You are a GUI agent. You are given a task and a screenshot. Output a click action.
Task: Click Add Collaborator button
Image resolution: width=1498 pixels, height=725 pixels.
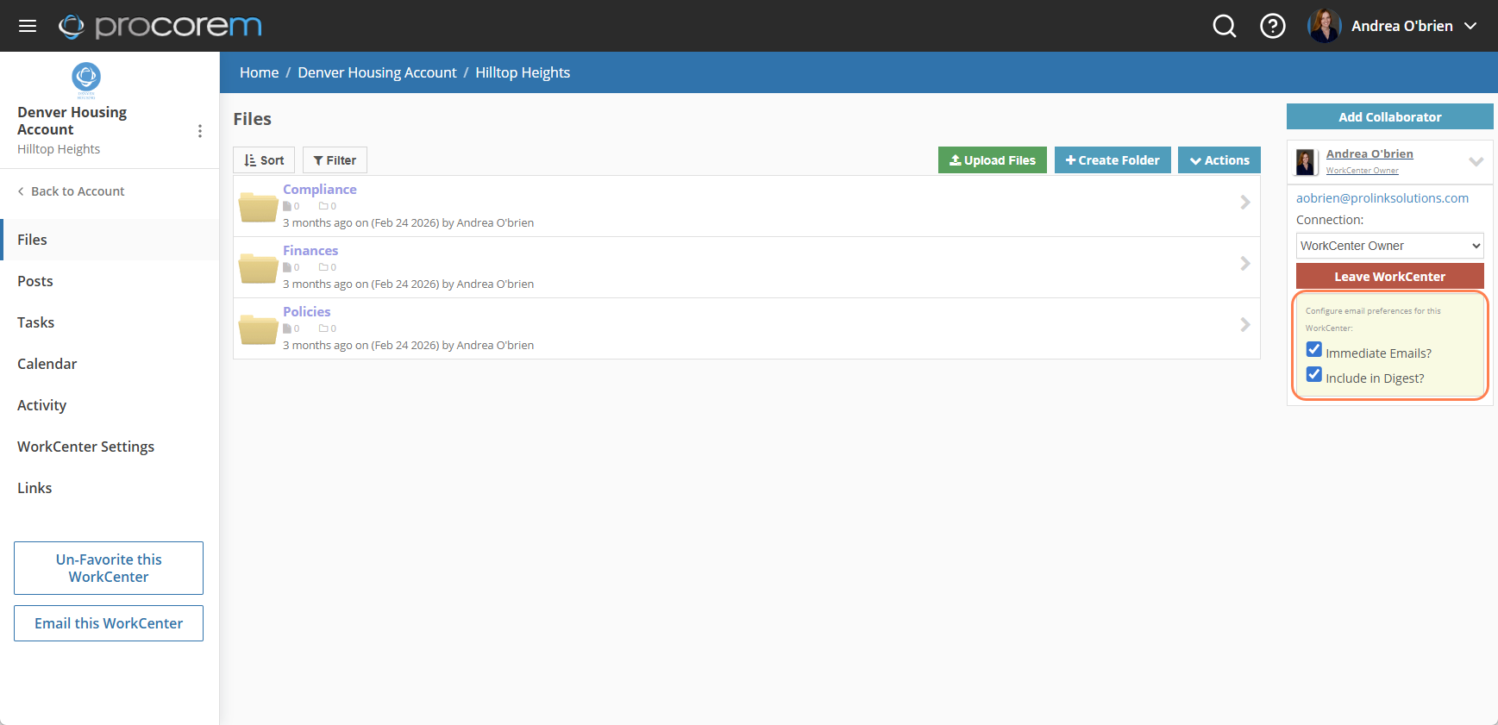(x=1390, y=117)
